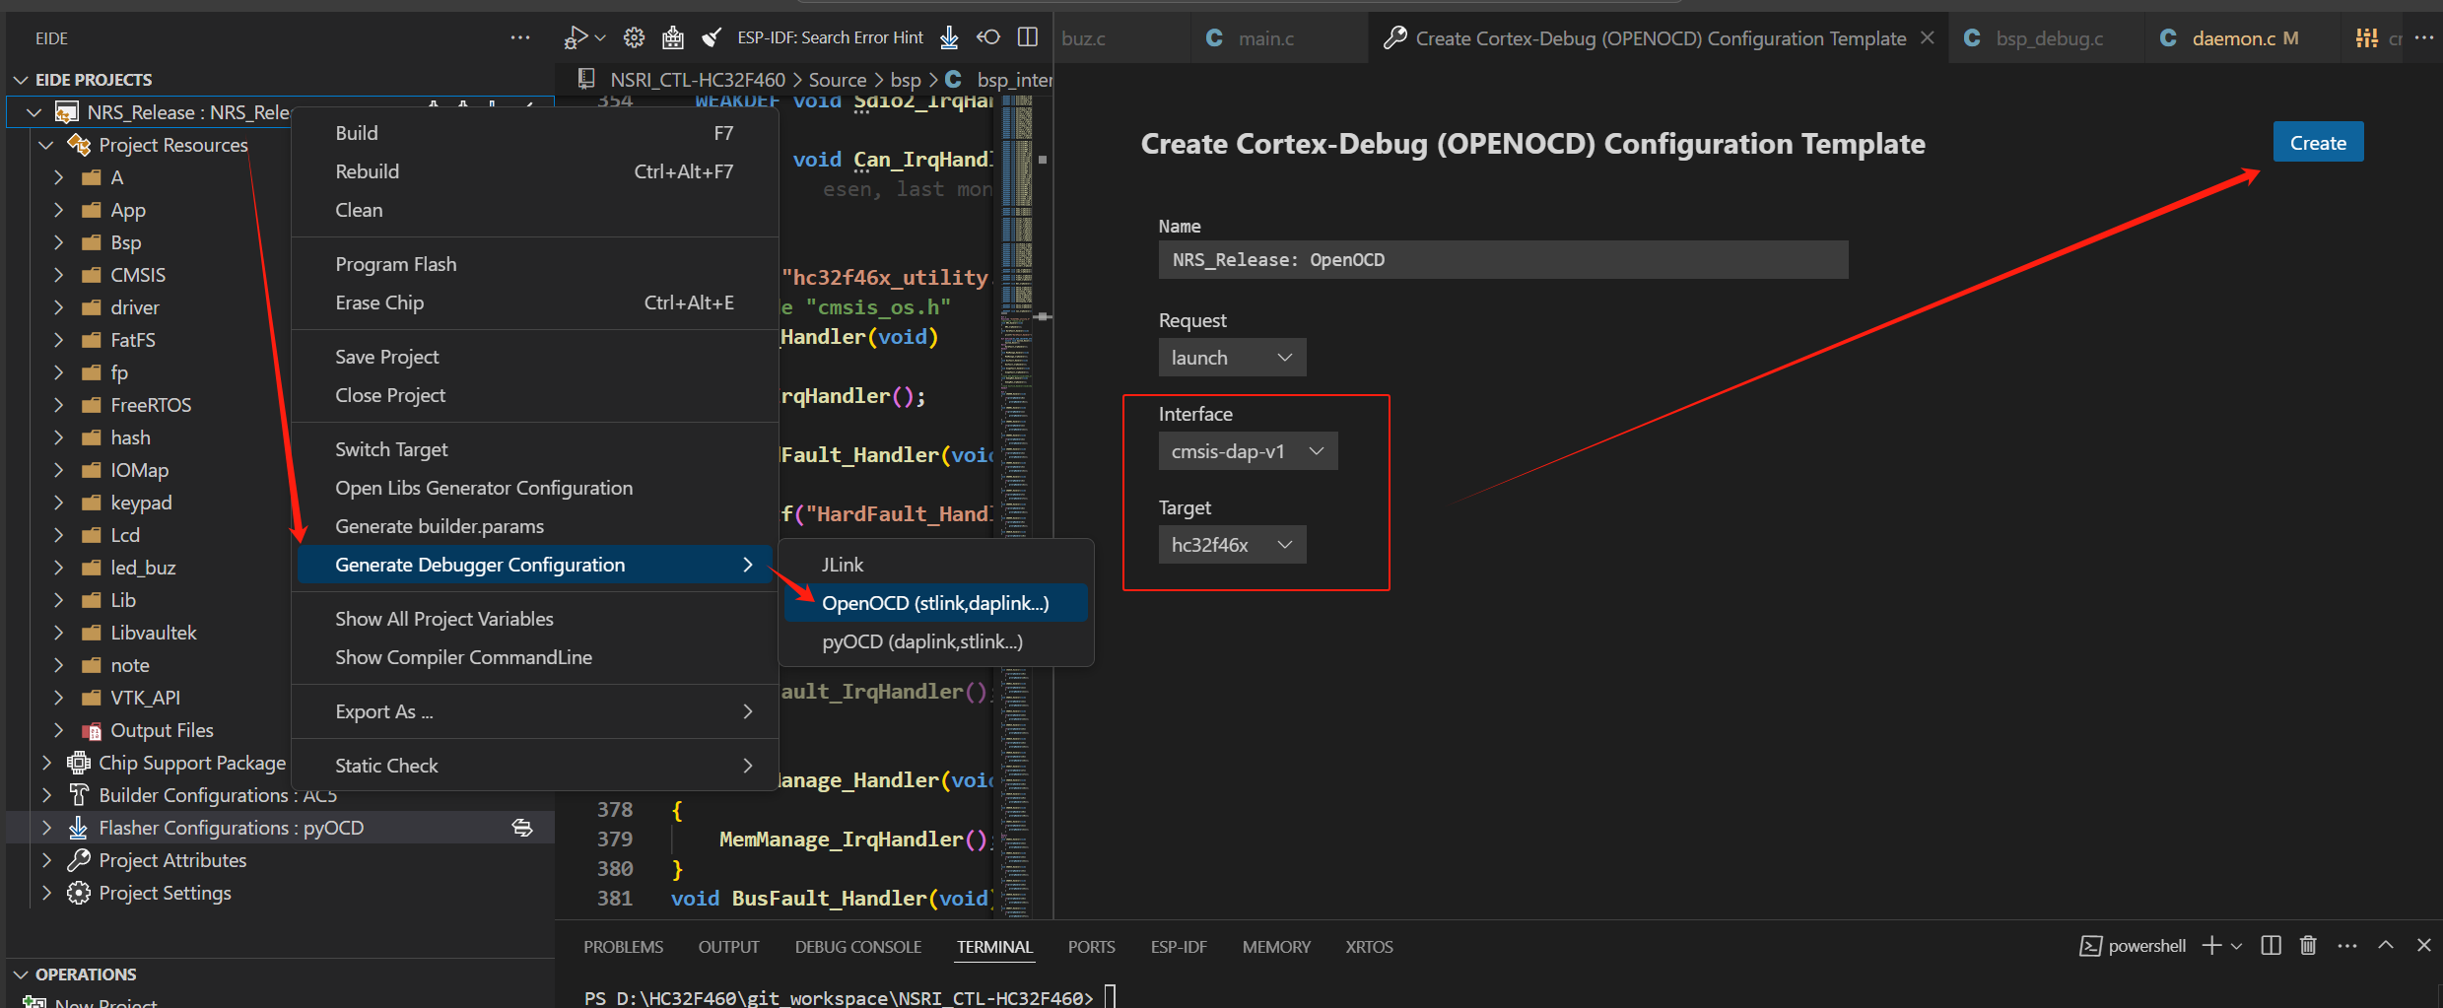Click the build and debug icon in editor toolbar
2443x1008 pixels.
576,37
